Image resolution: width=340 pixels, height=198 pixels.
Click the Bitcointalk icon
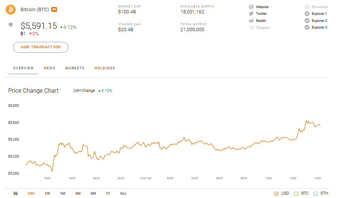307,7
